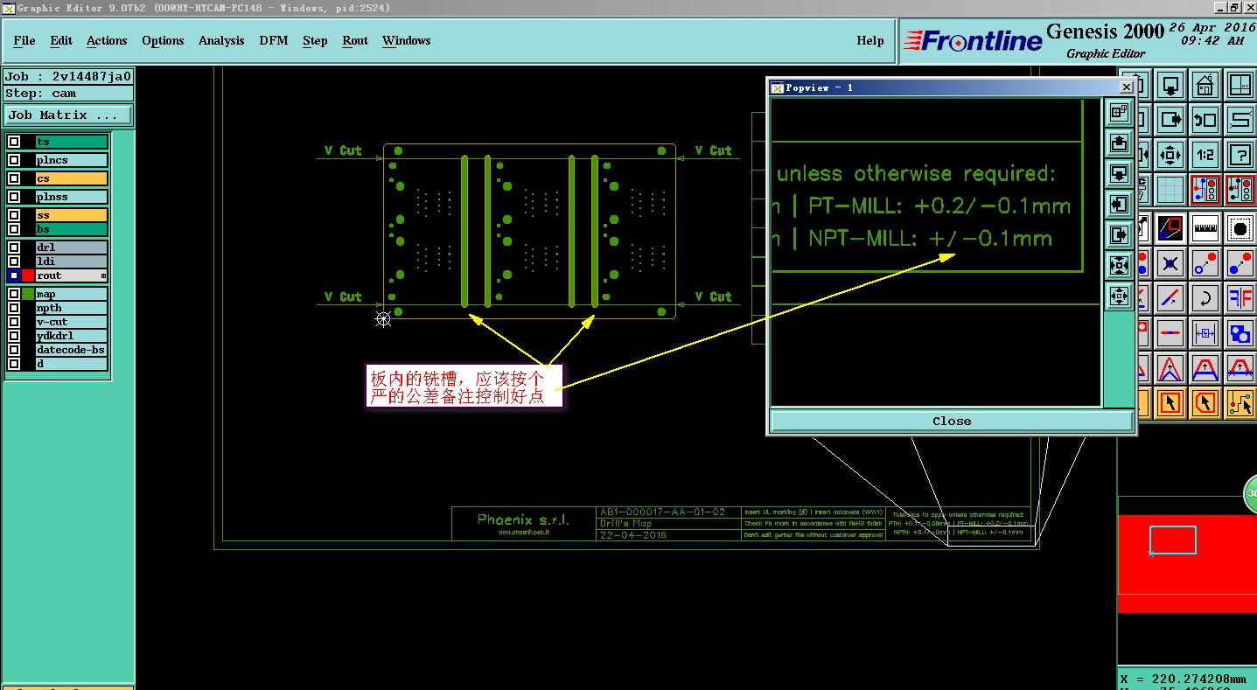The width and height of the screenshot is (1257, 690).
Task: Open the XY coordinate grid icon
Action: (1240, 85)
